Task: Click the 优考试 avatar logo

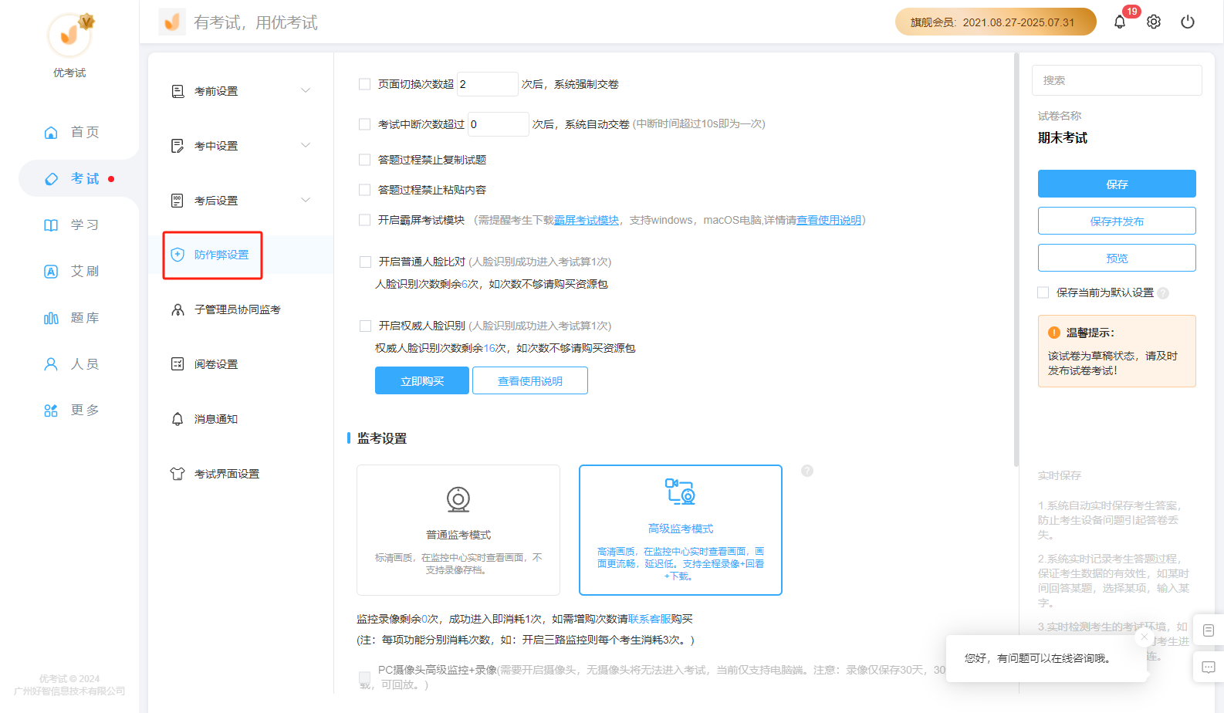Action: coord(69,35)
